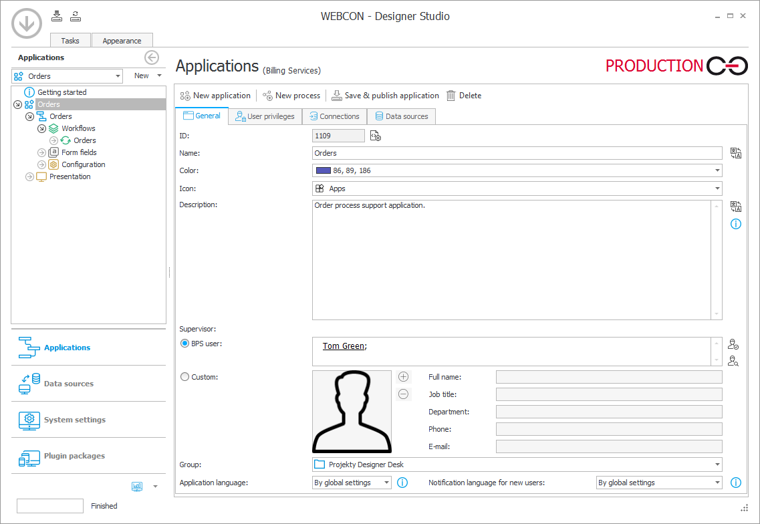
Task: Click the check user icon beside BPS user
Action: 733,345
